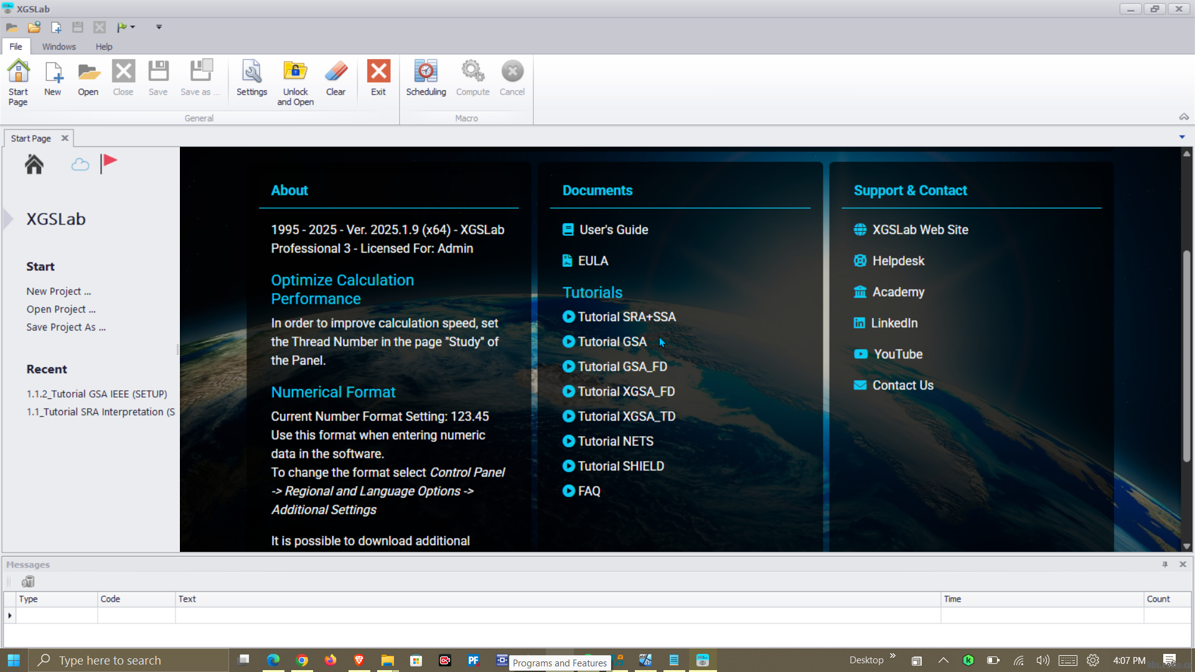Image resolution: width=1195 pixels, height=672 pixels.
Task: Pin the Messages panel
Action: 1165,564
